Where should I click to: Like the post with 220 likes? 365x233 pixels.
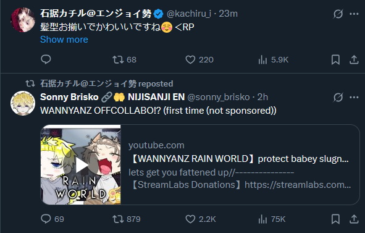pyautogui.click(x=199, y=60)
